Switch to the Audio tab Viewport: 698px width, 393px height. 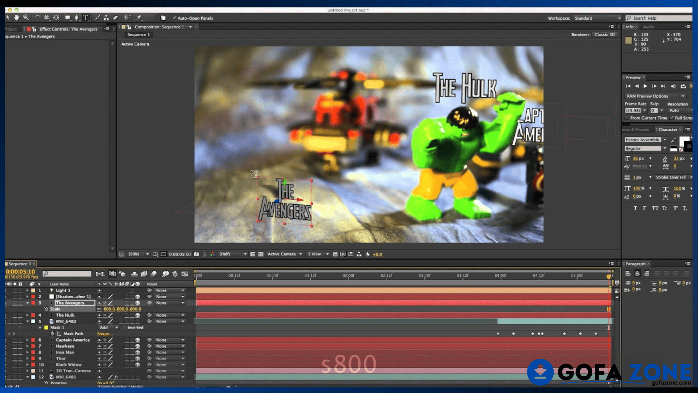649,27
